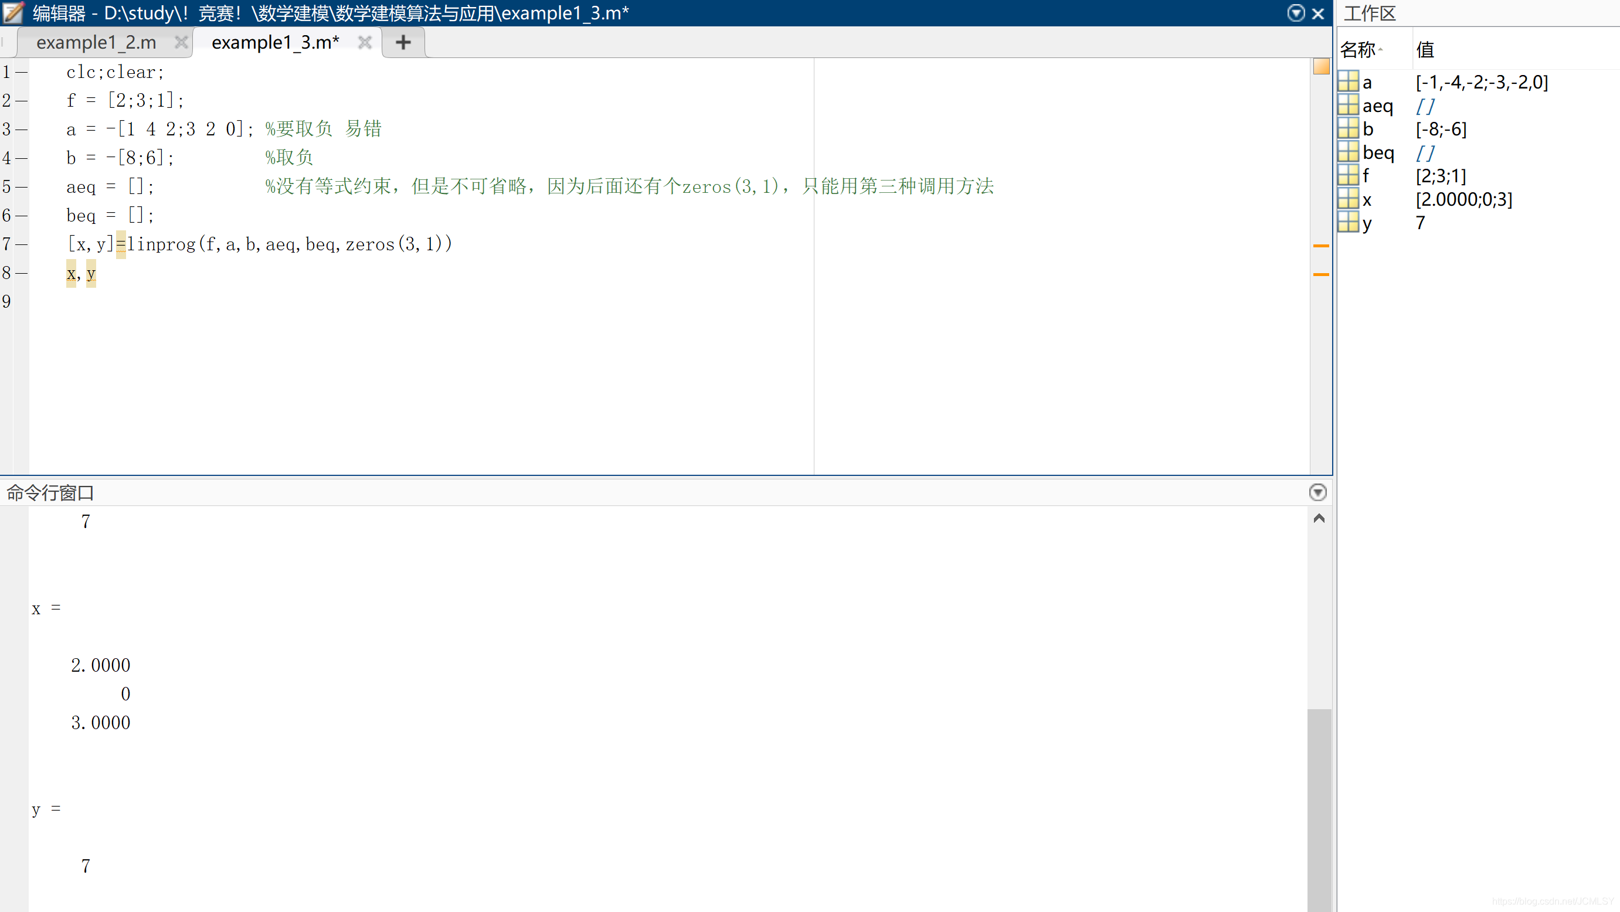1620x912 pixels.
Task: Select the beq variable icon
Action: coord(1348,152)
